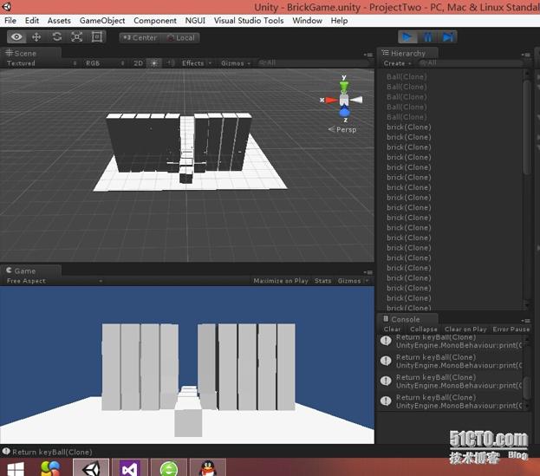Viewport: 540px width, 476px height.
Task: Click the Play button
Action: tap(407, 37)
